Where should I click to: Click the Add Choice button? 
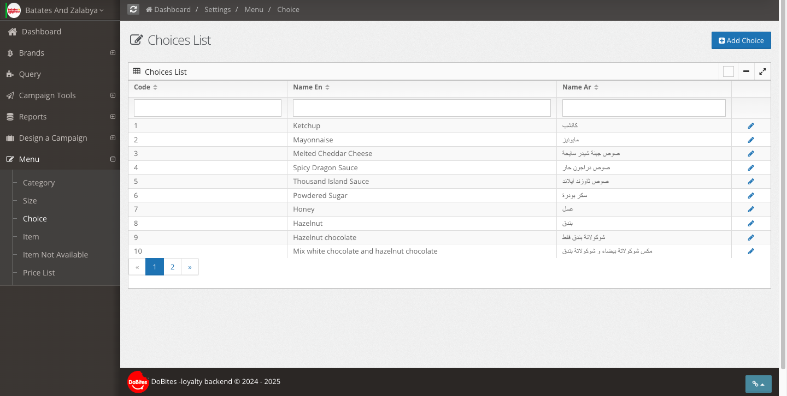pos(741,40)
